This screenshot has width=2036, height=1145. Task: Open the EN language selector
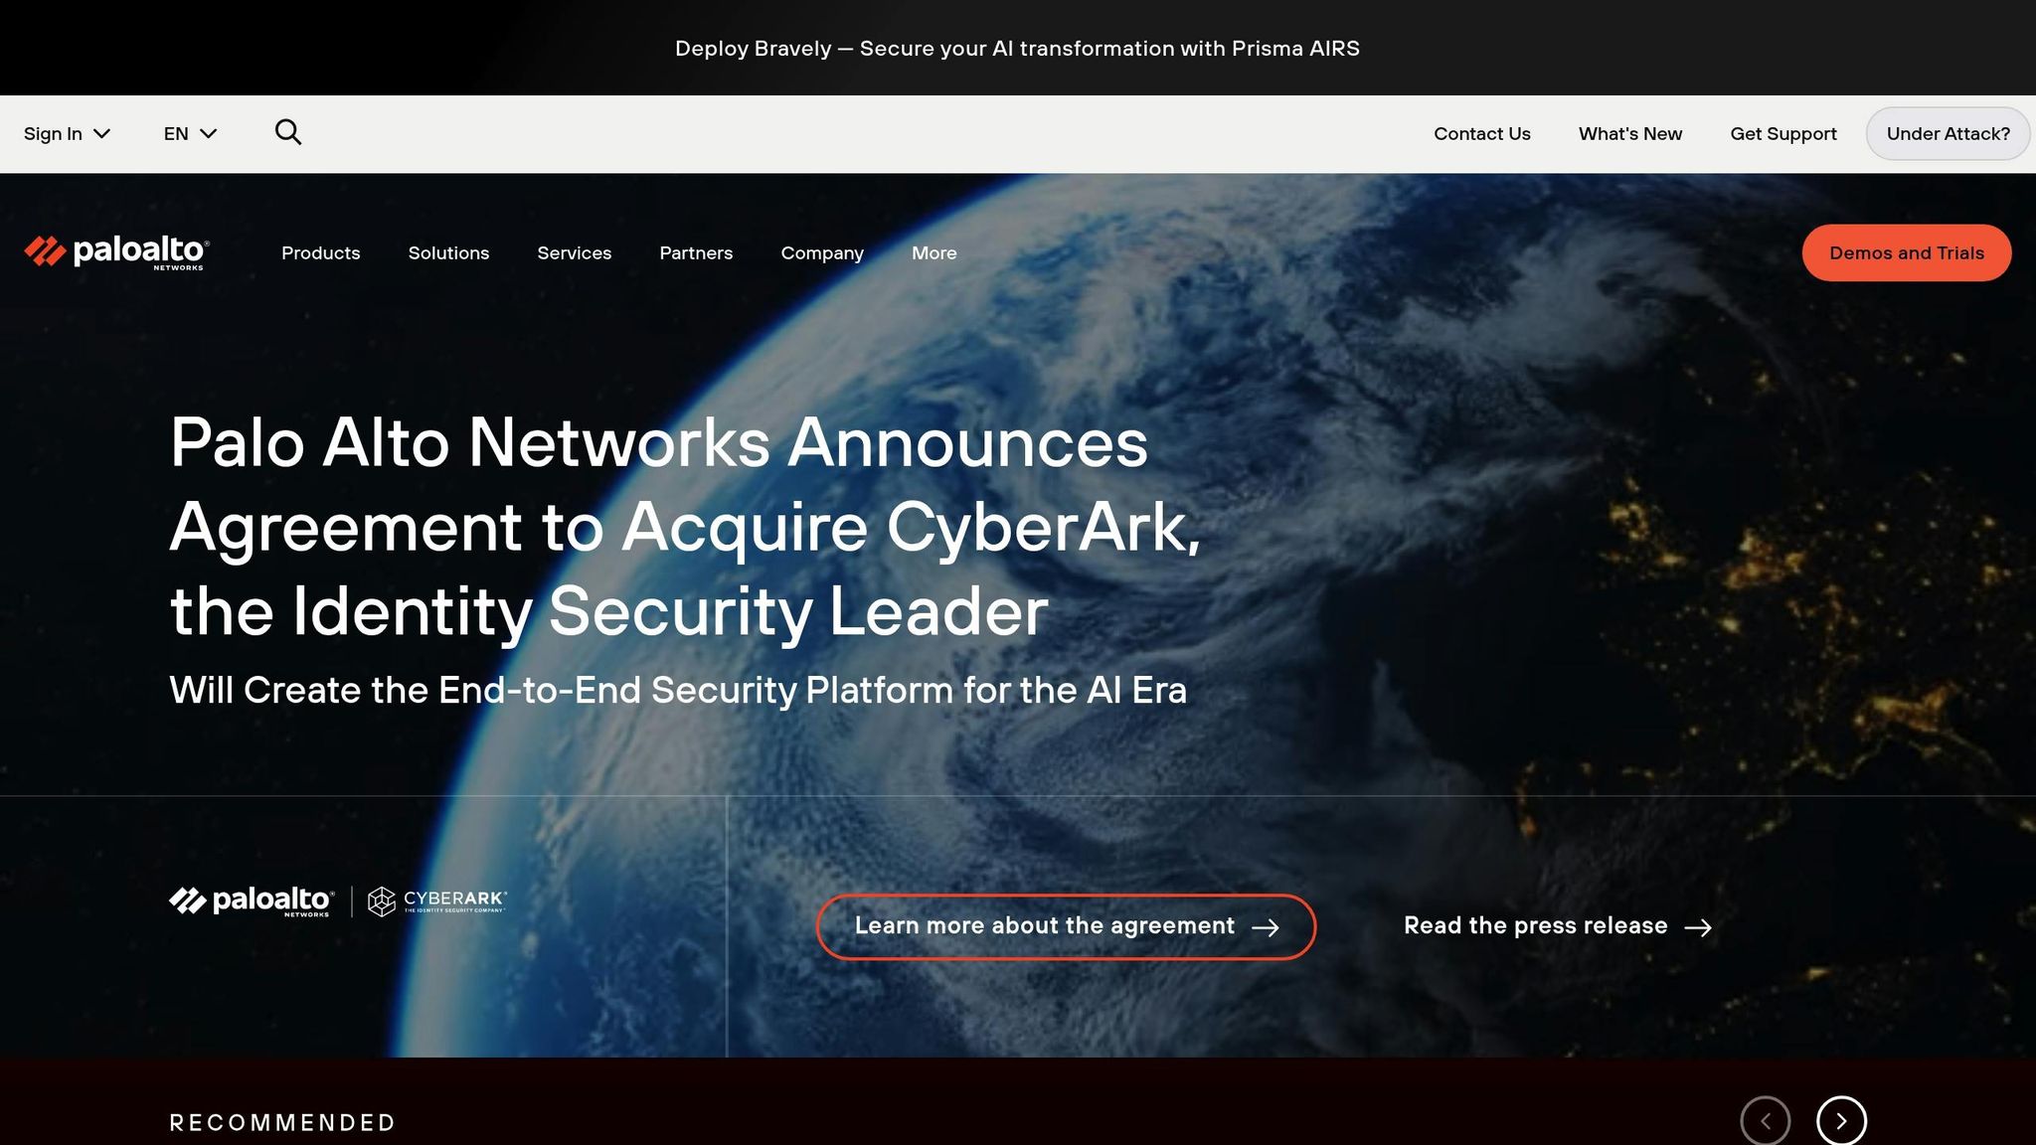click(189, 133)
